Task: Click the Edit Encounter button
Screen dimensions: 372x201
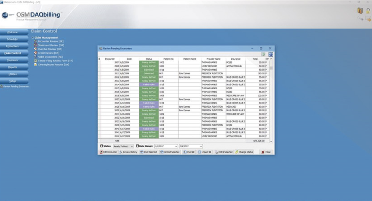Action: tap(108, 152)
